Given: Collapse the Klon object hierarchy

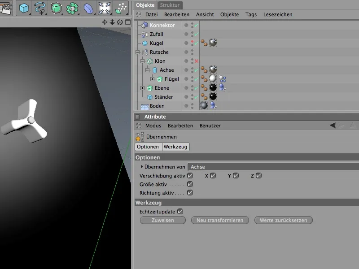Looking at the screenshot, I should click(143, 61).
